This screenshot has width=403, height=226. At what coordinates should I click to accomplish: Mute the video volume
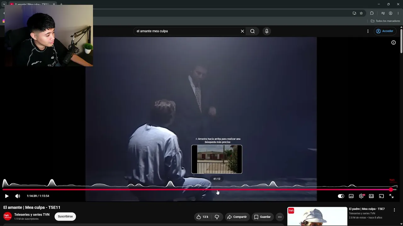(18, 196)
